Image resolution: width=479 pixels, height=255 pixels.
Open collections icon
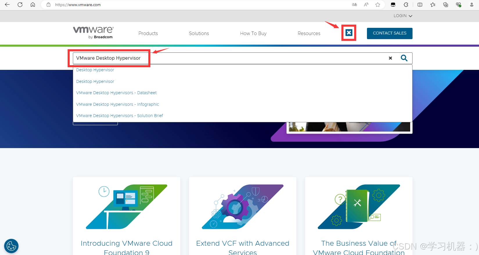(x=446, y=5)
